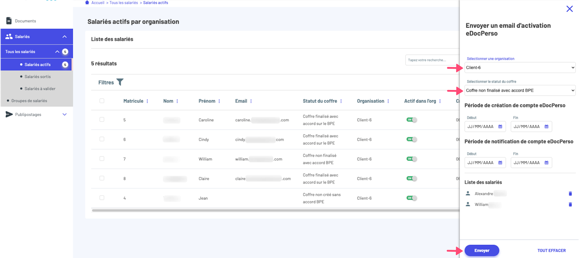Click the Filtres funnel icon
Screen dimensions: 579x258
119,82
